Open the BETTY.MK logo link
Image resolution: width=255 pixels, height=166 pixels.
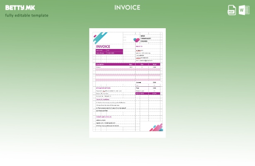point(20,7)
